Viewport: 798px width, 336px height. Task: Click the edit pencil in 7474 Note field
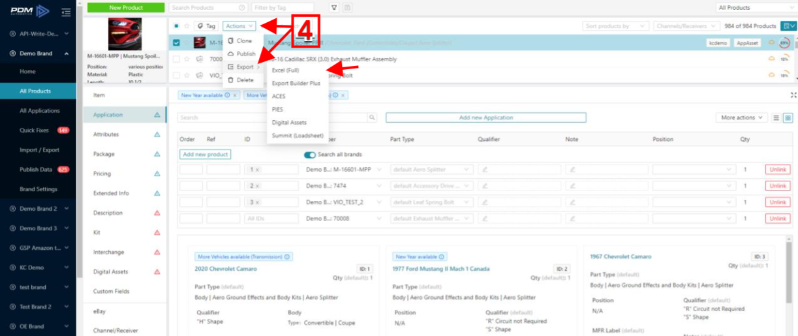coord(572,186)
